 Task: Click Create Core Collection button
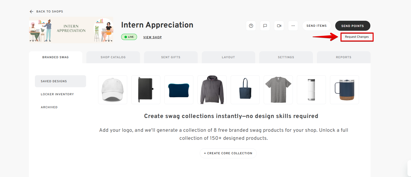(x=228, y=153)
